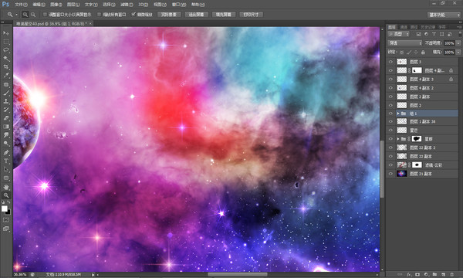This screenshot has width=463, height=278.
Task: Toggle 调整窗口大小以满屏显示 checkbox
Action: (x=45, y=15)
